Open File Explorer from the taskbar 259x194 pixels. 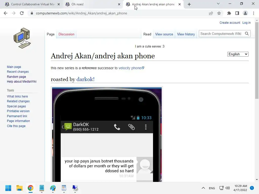(19, 188)
